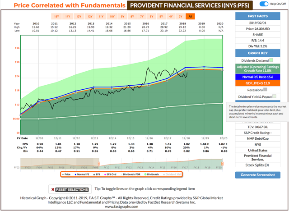The image size is (289, 211).
Task: Click the www.fastgraphs.com footer text
Action: click(121, 206)
